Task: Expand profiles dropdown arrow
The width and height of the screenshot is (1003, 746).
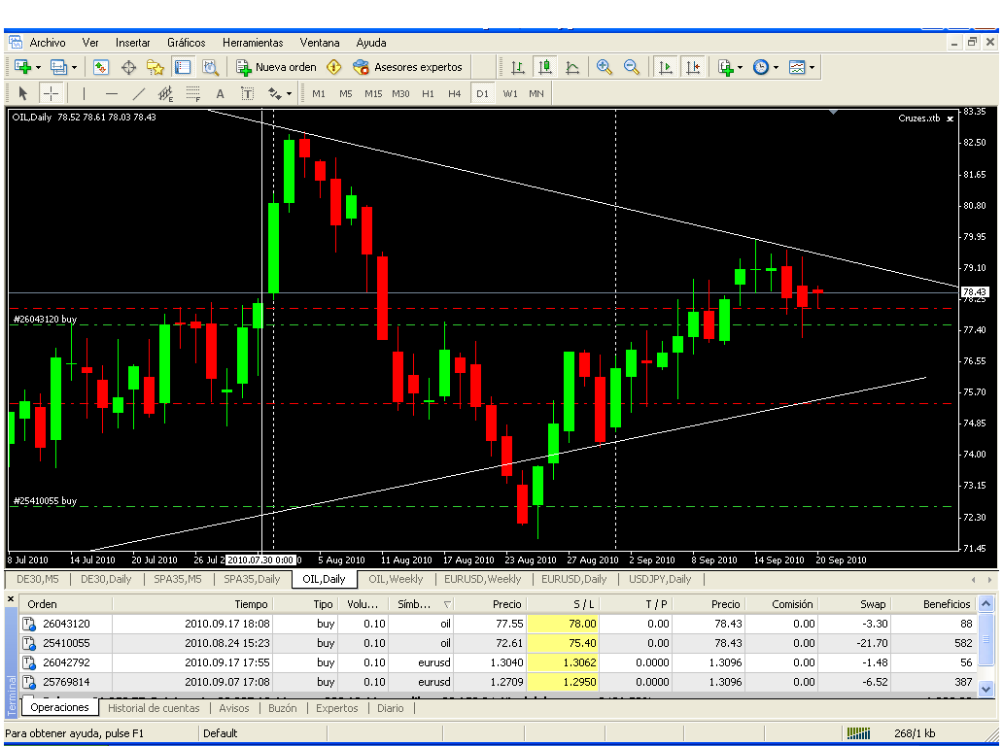Action: pyautogui.click(x=74, y=67)
